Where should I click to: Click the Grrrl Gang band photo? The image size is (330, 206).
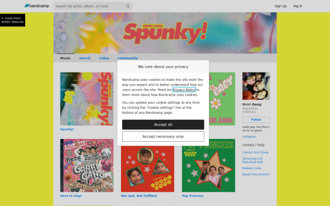256,86
